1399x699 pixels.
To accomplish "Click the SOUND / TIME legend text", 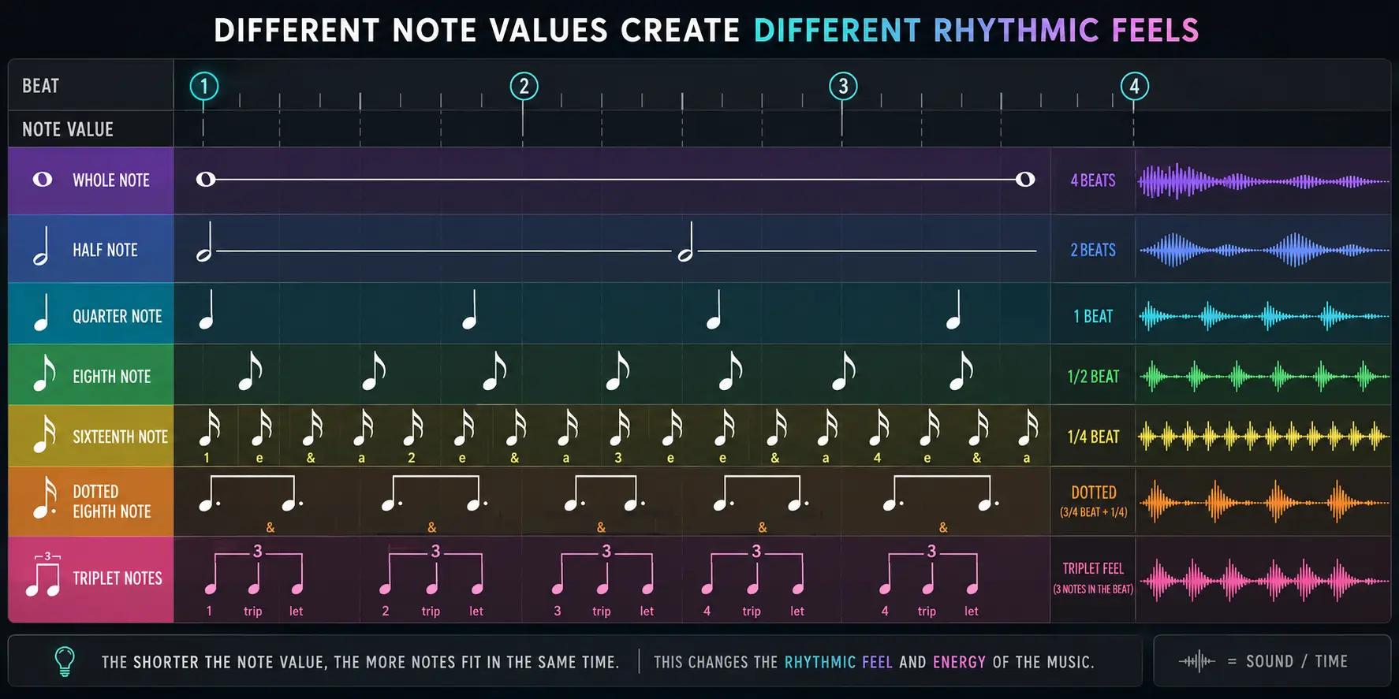I will point(1296,661).
